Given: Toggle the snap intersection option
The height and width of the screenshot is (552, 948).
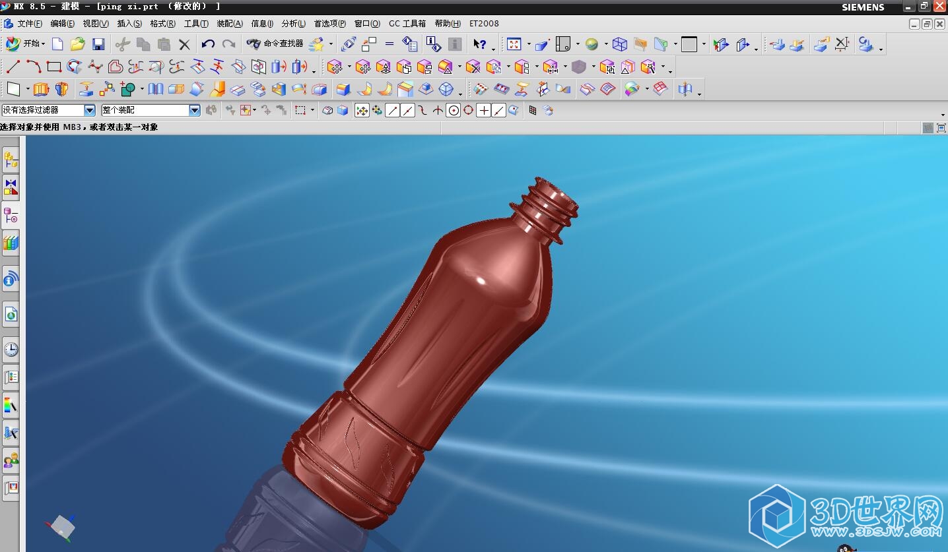Looking at the screenshot, I should pyautogui.click(x=438, y=110).
